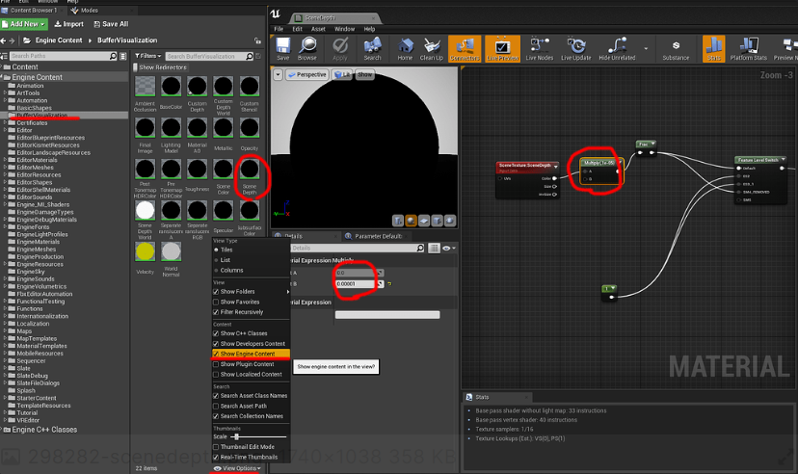The height and width of the screenshot is (474, 798).
Task: Select the List view type radio button
Action: tap(216, 260)
